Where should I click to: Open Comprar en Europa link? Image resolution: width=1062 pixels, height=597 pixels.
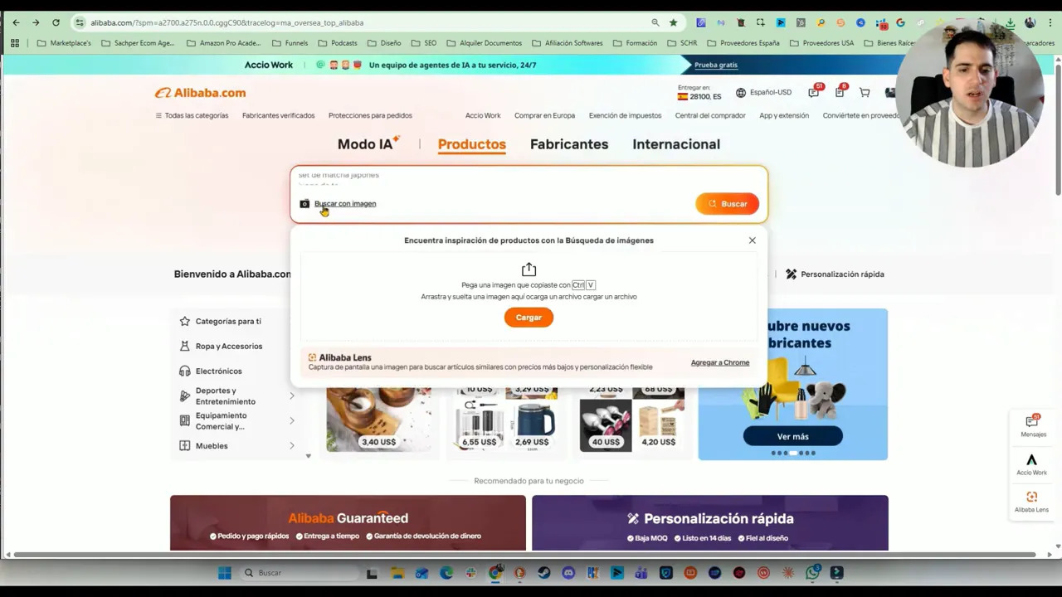point(544,115)
